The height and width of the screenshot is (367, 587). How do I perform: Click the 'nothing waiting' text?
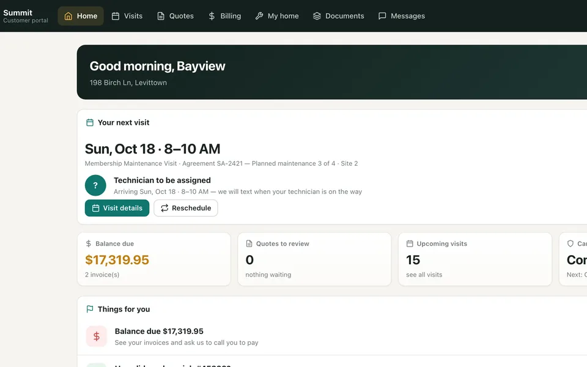[268, 275]
